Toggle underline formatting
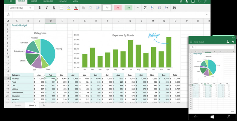The image size is (237, 121). coord(54,8)
